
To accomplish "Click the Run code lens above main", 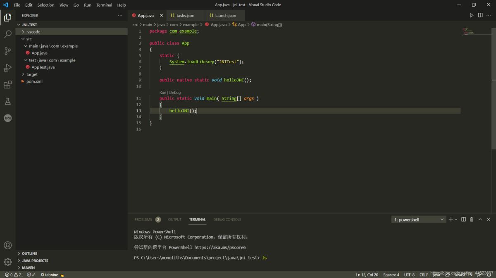I will tap(163, 93).
